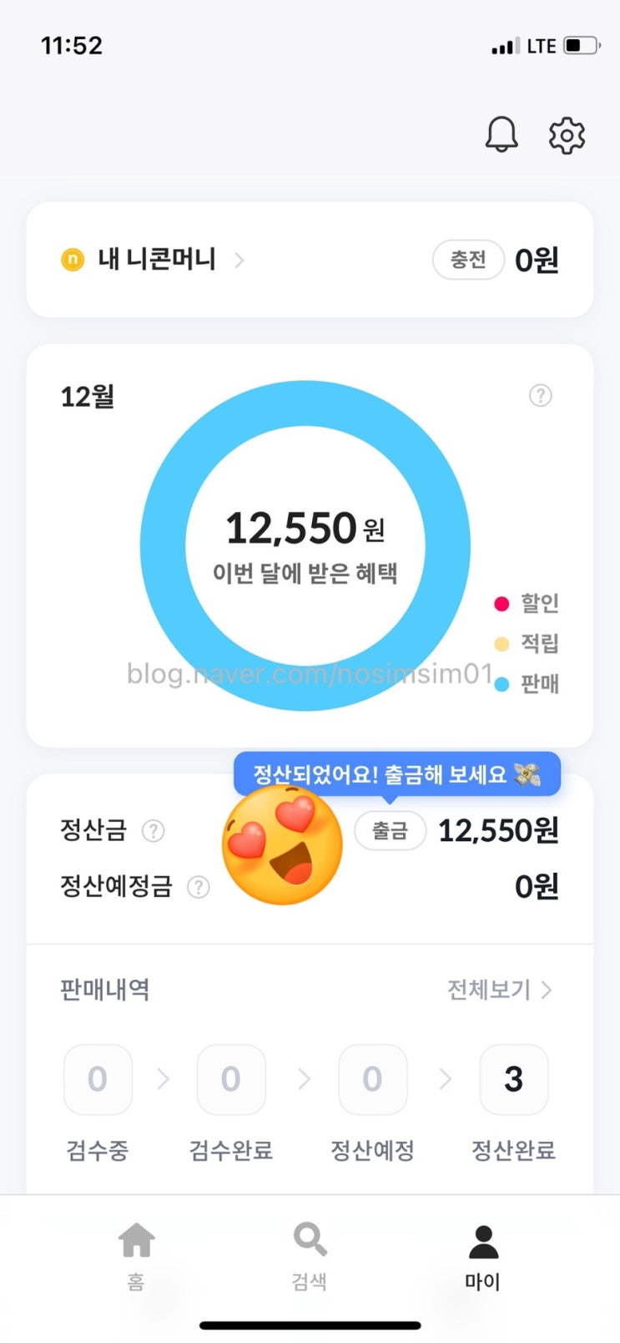
Task: Open settings via the gear icon
Action: tap(567, 135)
